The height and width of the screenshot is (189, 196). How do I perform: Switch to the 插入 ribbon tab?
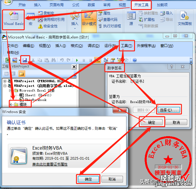pyautogui.click(x=37, y=5)
